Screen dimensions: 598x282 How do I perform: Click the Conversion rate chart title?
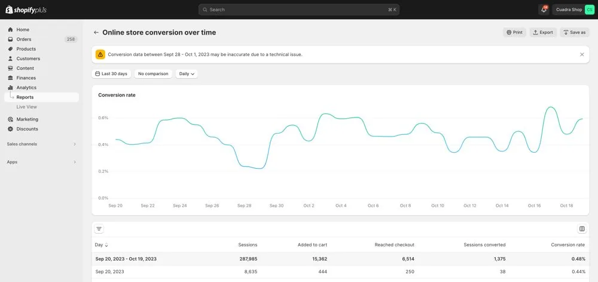[117, 95]
